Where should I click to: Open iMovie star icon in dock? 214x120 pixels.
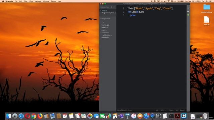pos(121,116)
